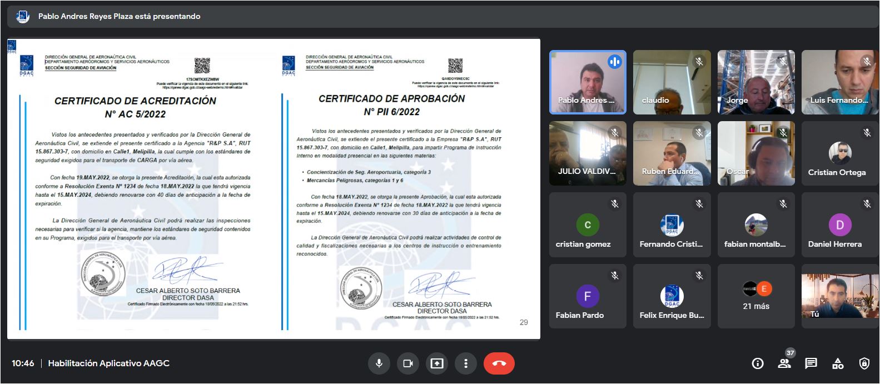Click the 'Habilitación Aplicativo AAGC' meeting title

tap(109, 363)
